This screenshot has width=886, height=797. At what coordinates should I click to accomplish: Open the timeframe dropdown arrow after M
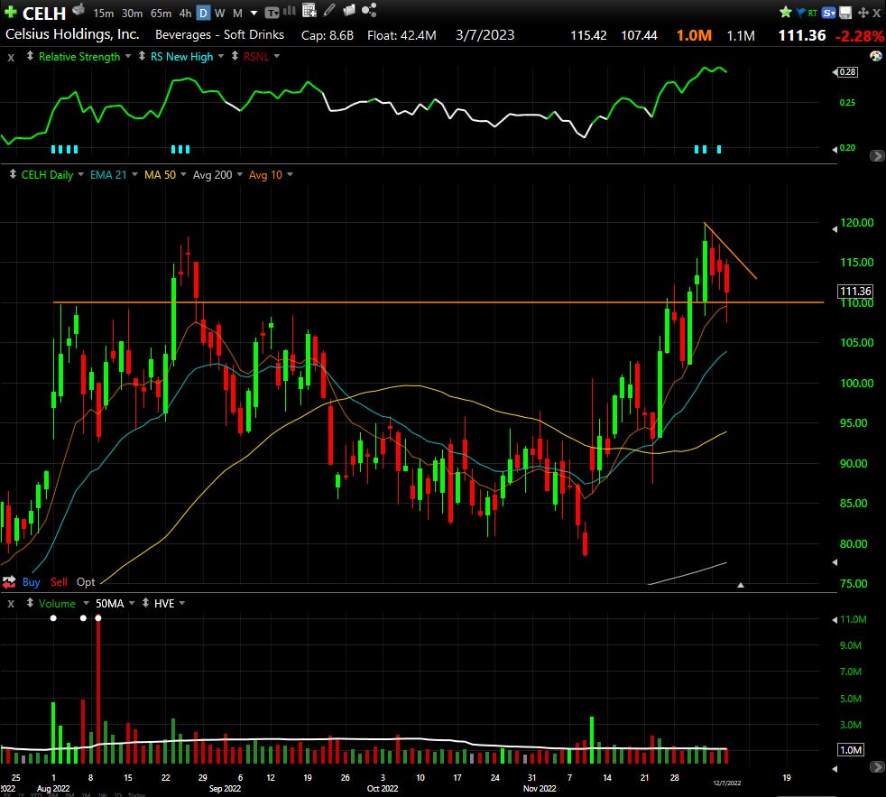coord(254,13)
